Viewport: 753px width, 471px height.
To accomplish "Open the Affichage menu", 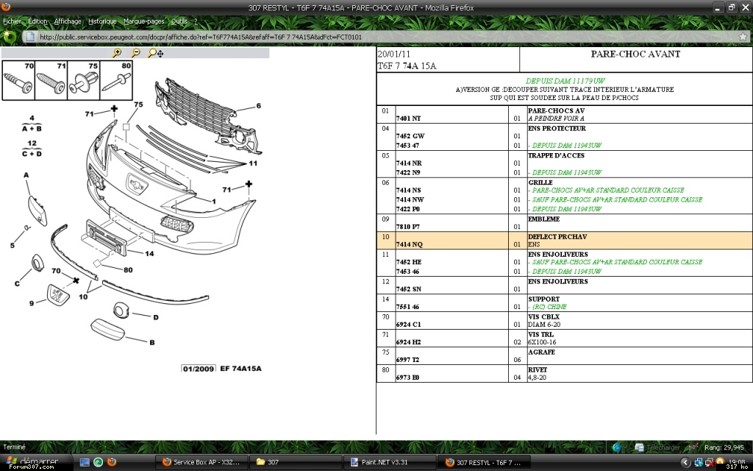I will pos(68,21).
